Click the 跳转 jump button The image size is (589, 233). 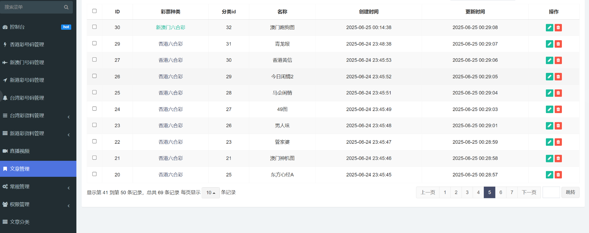[570, 192]
